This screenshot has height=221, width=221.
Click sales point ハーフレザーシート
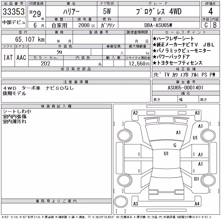(x=173, y=38)
